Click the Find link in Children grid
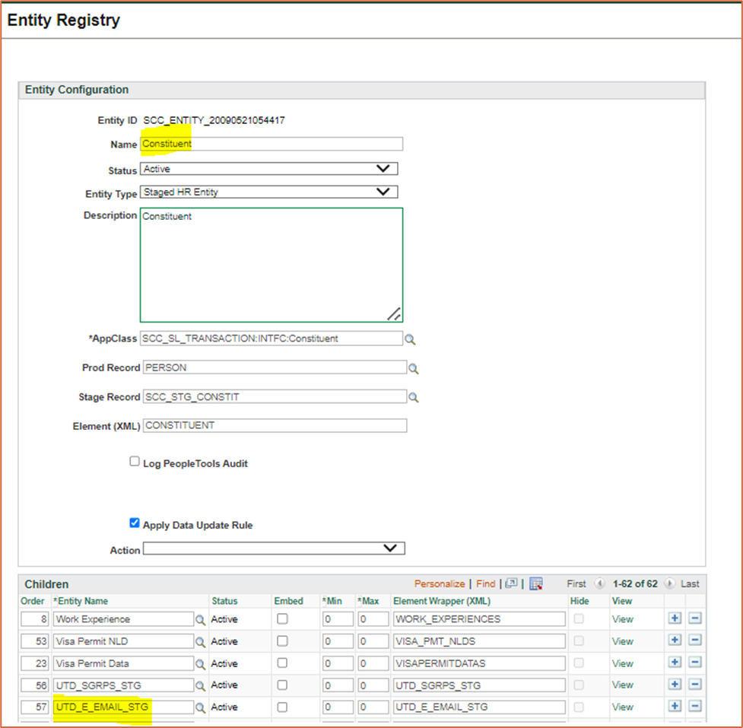 point(485,584)
